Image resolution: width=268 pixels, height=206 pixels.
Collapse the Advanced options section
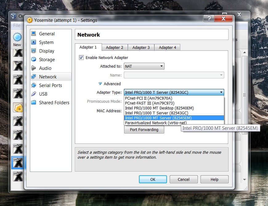(x=100, y=84)
